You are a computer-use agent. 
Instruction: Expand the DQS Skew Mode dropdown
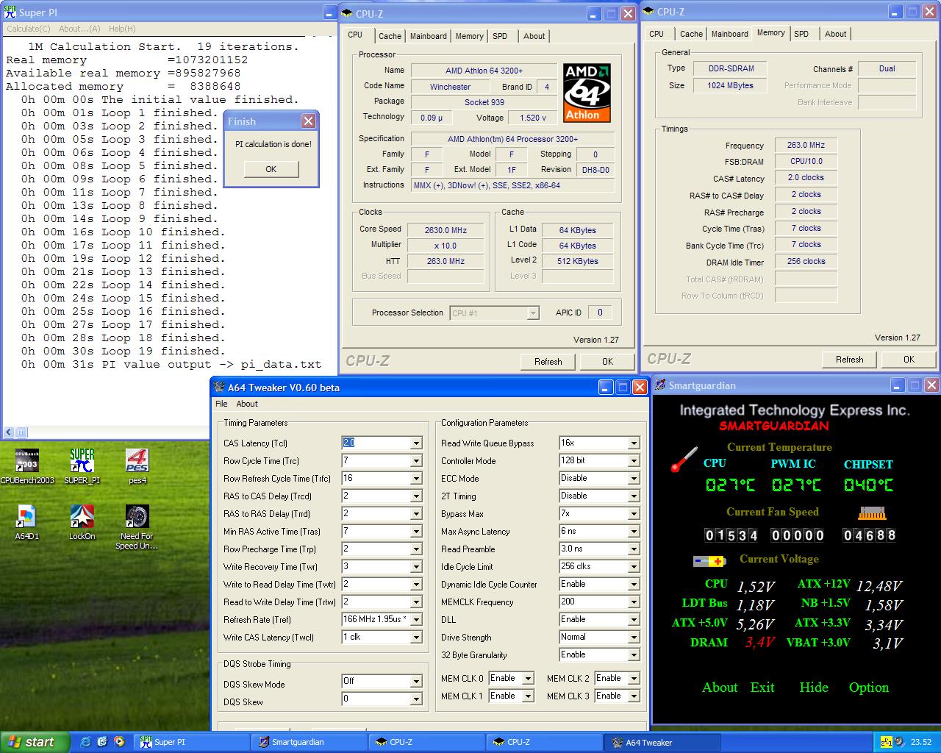tap(416, 682)
